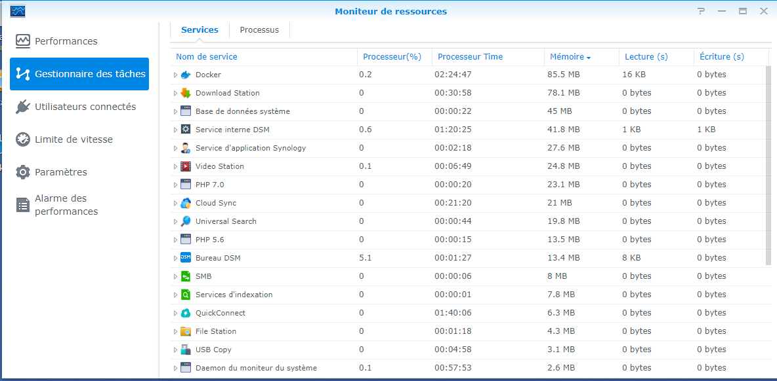Click the File Station folder icon
The image size is (777, 381).
tap(185, 331)
